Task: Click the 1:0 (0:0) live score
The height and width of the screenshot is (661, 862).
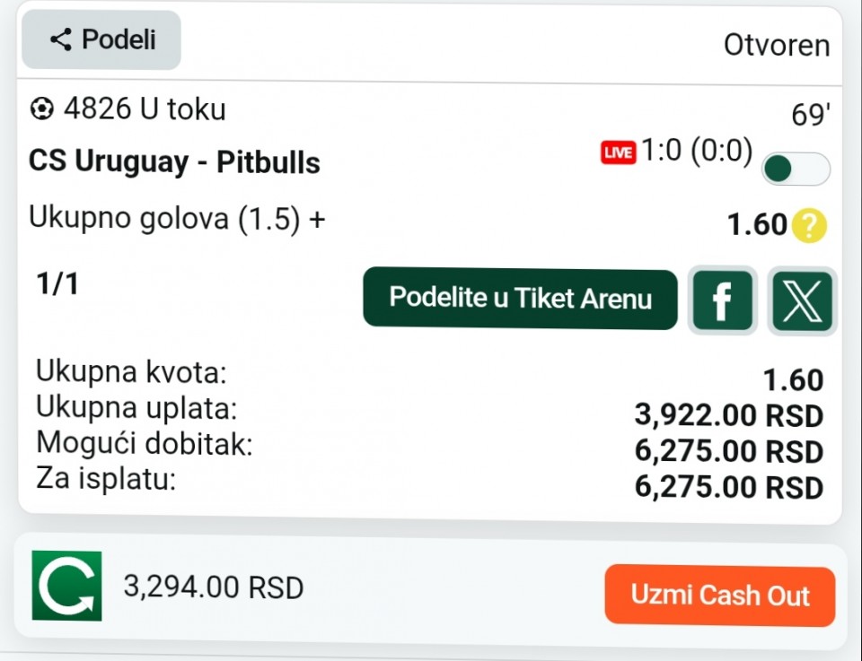Action: pos(697,152)
